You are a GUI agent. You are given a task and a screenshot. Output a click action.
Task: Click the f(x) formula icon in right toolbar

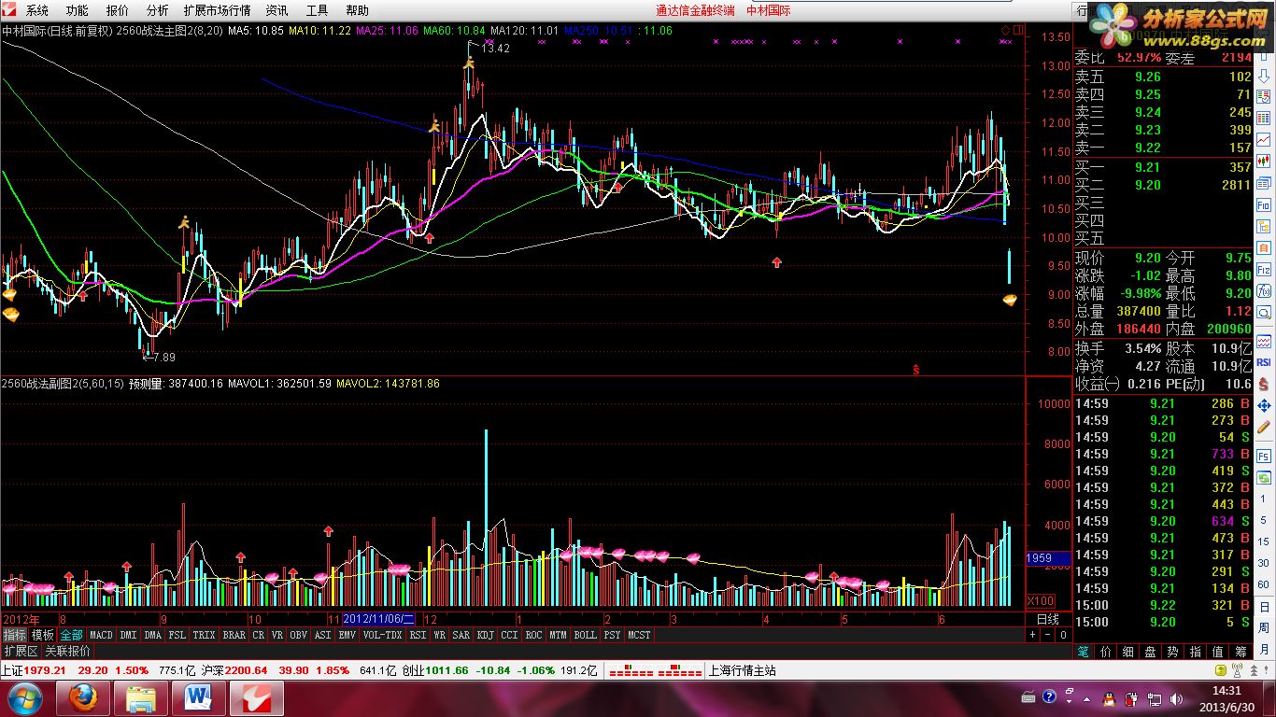click(1263, 290)
